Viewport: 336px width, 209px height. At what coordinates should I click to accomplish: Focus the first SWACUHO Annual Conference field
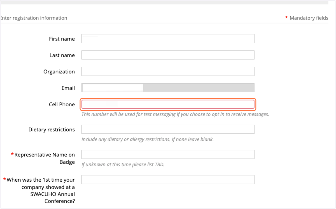point(168,180)
